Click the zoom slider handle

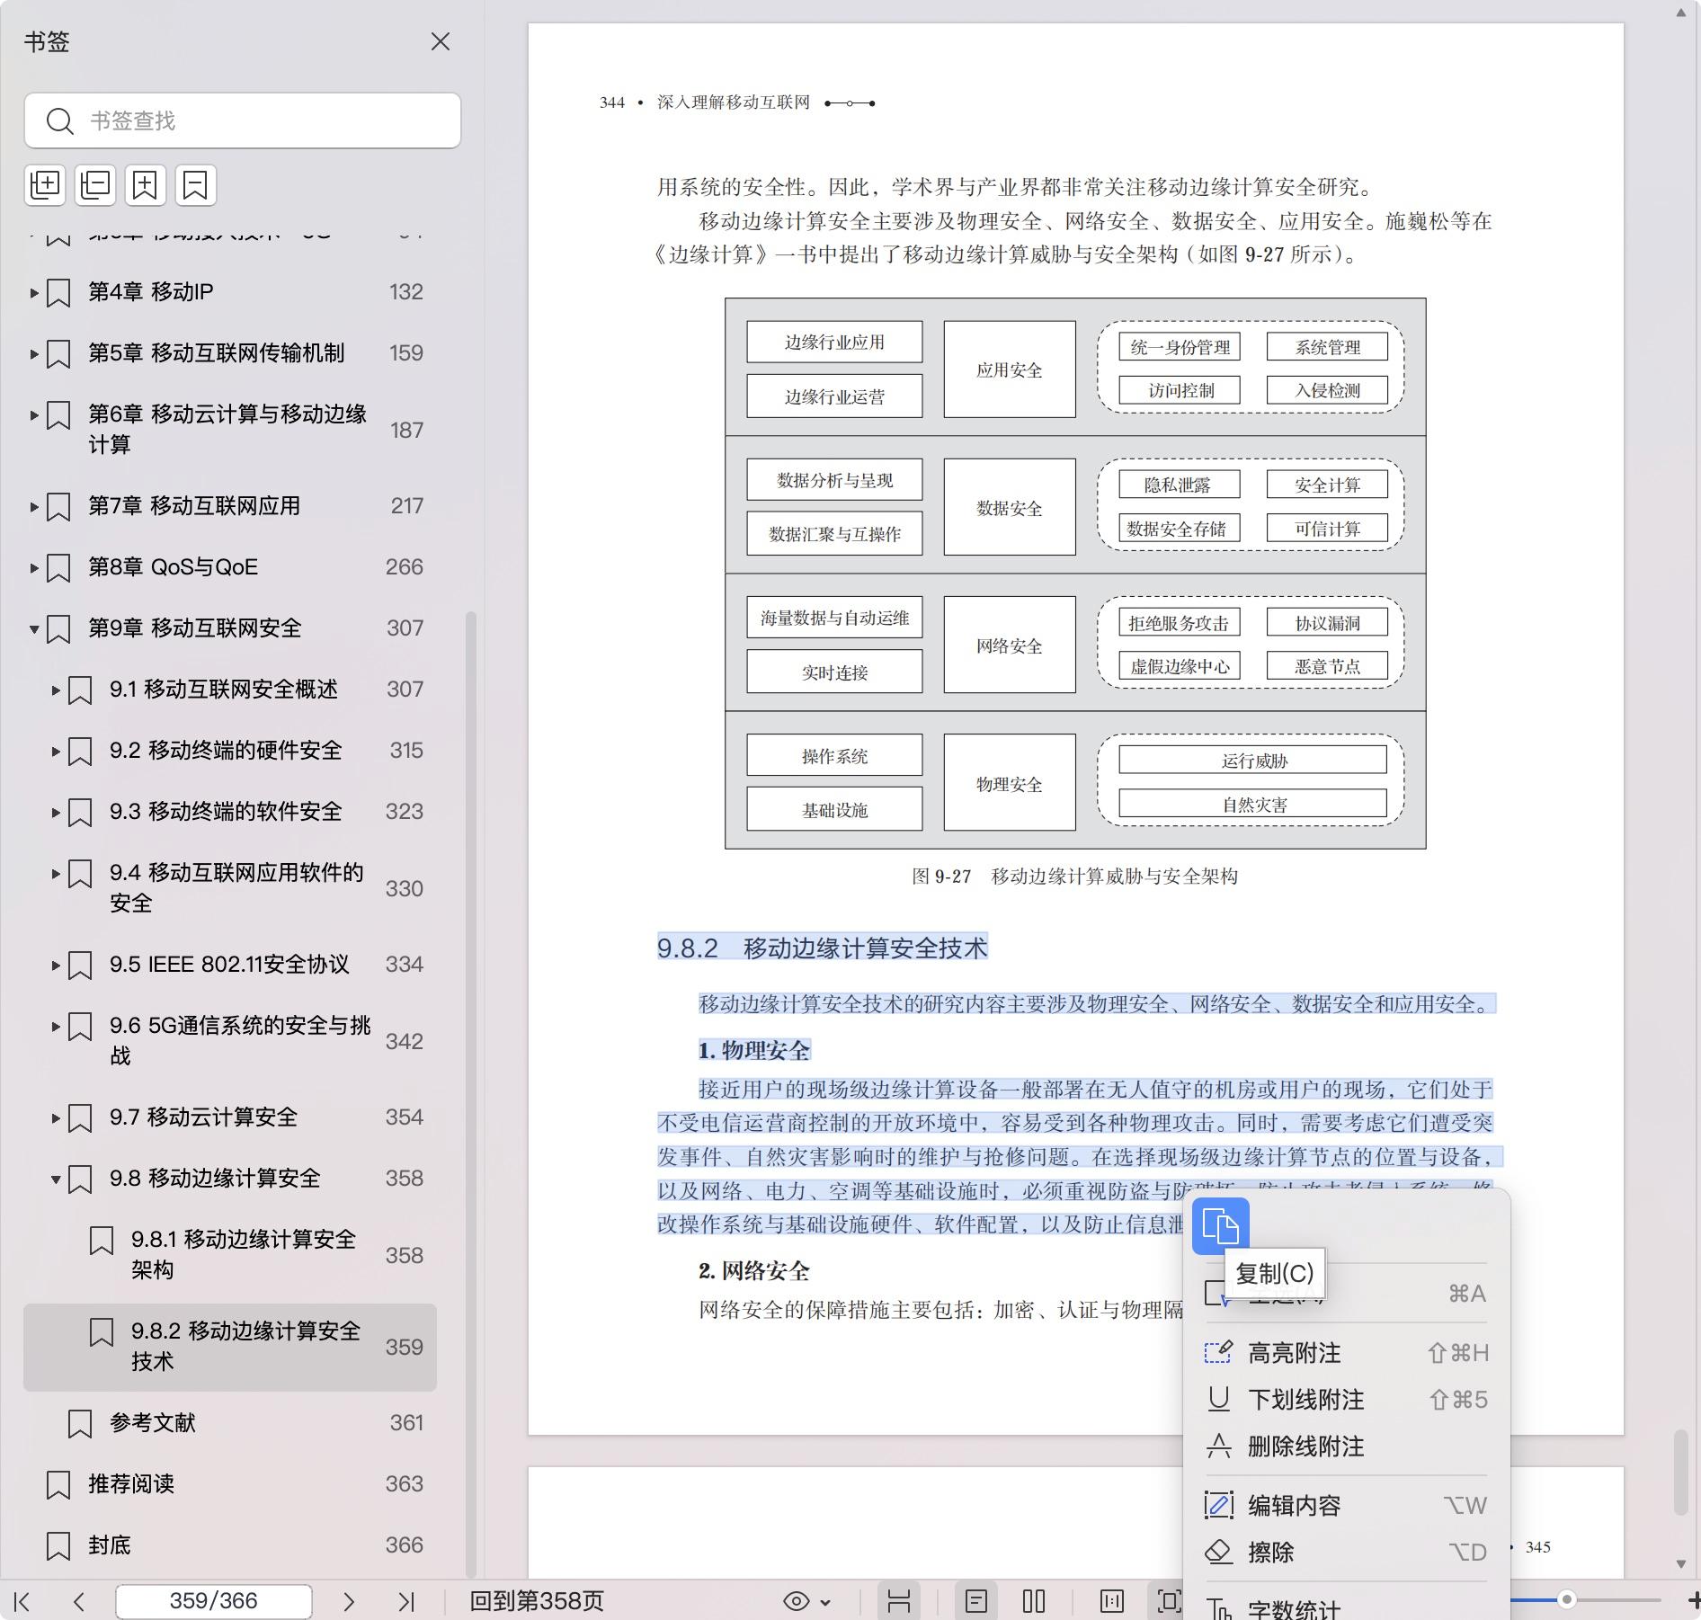(1566, 1599)
